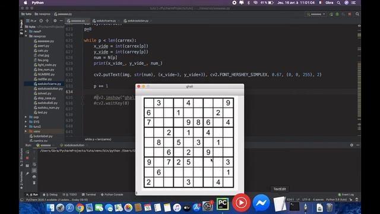The height and width of the screenshot is (214, 380).
Task: Select test.py in project tree
Action: 42,112
